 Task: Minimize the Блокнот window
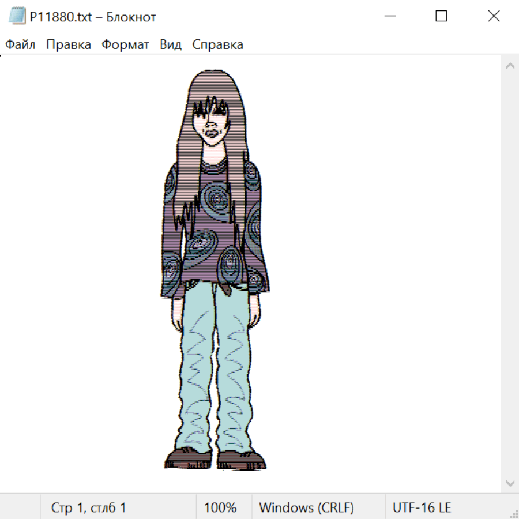click(389, 16)
